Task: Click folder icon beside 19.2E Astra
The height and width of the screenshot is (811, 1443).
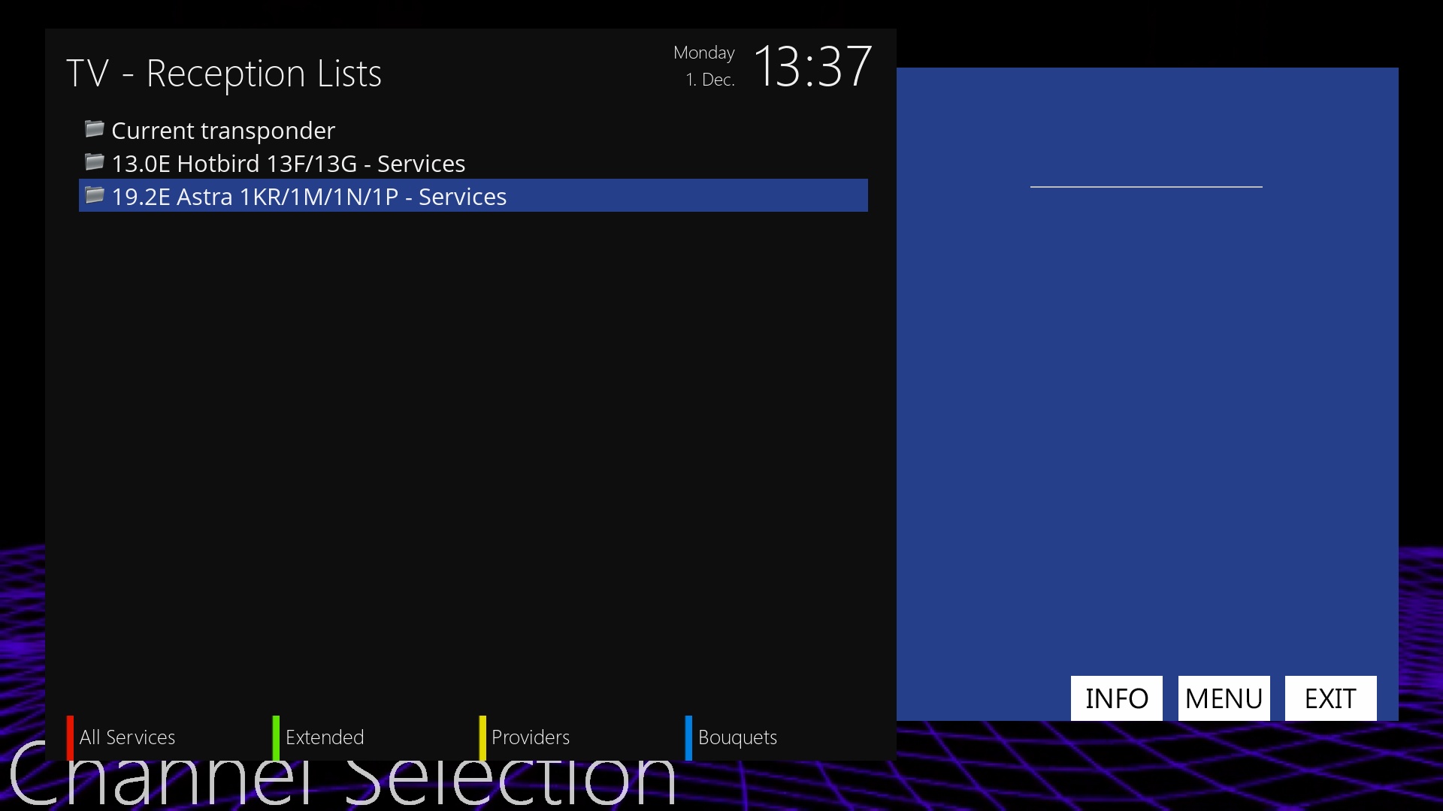Action: tap(94, 195)
